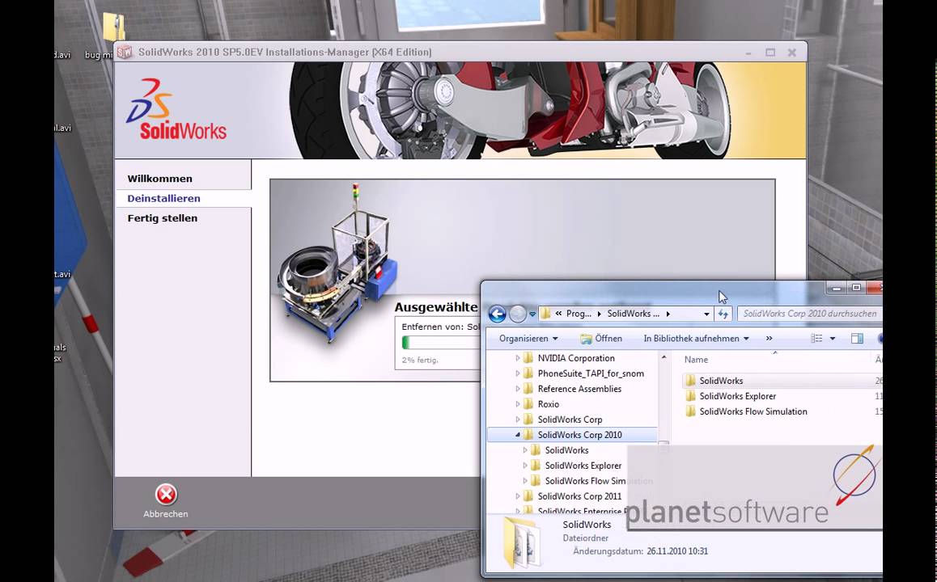This screenshot has height=582, width=937.
Task: Click the large folder thumbnail in the details pane
Action: 522,542
